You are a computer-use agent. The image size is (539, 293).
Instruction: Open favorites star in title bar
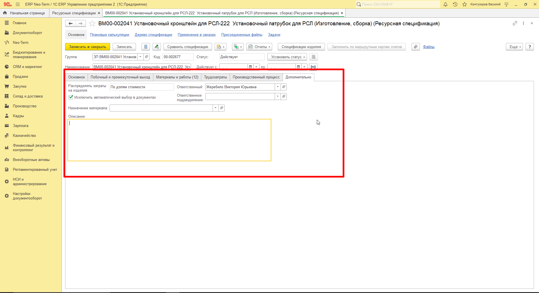tap(465, 4)
